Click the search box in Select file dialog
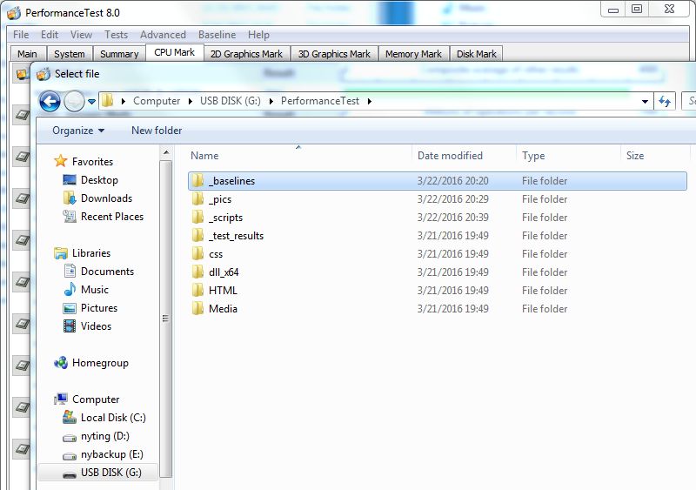This screenshot has width=696, height=490. pyautogui.click(x=688, y=101)
